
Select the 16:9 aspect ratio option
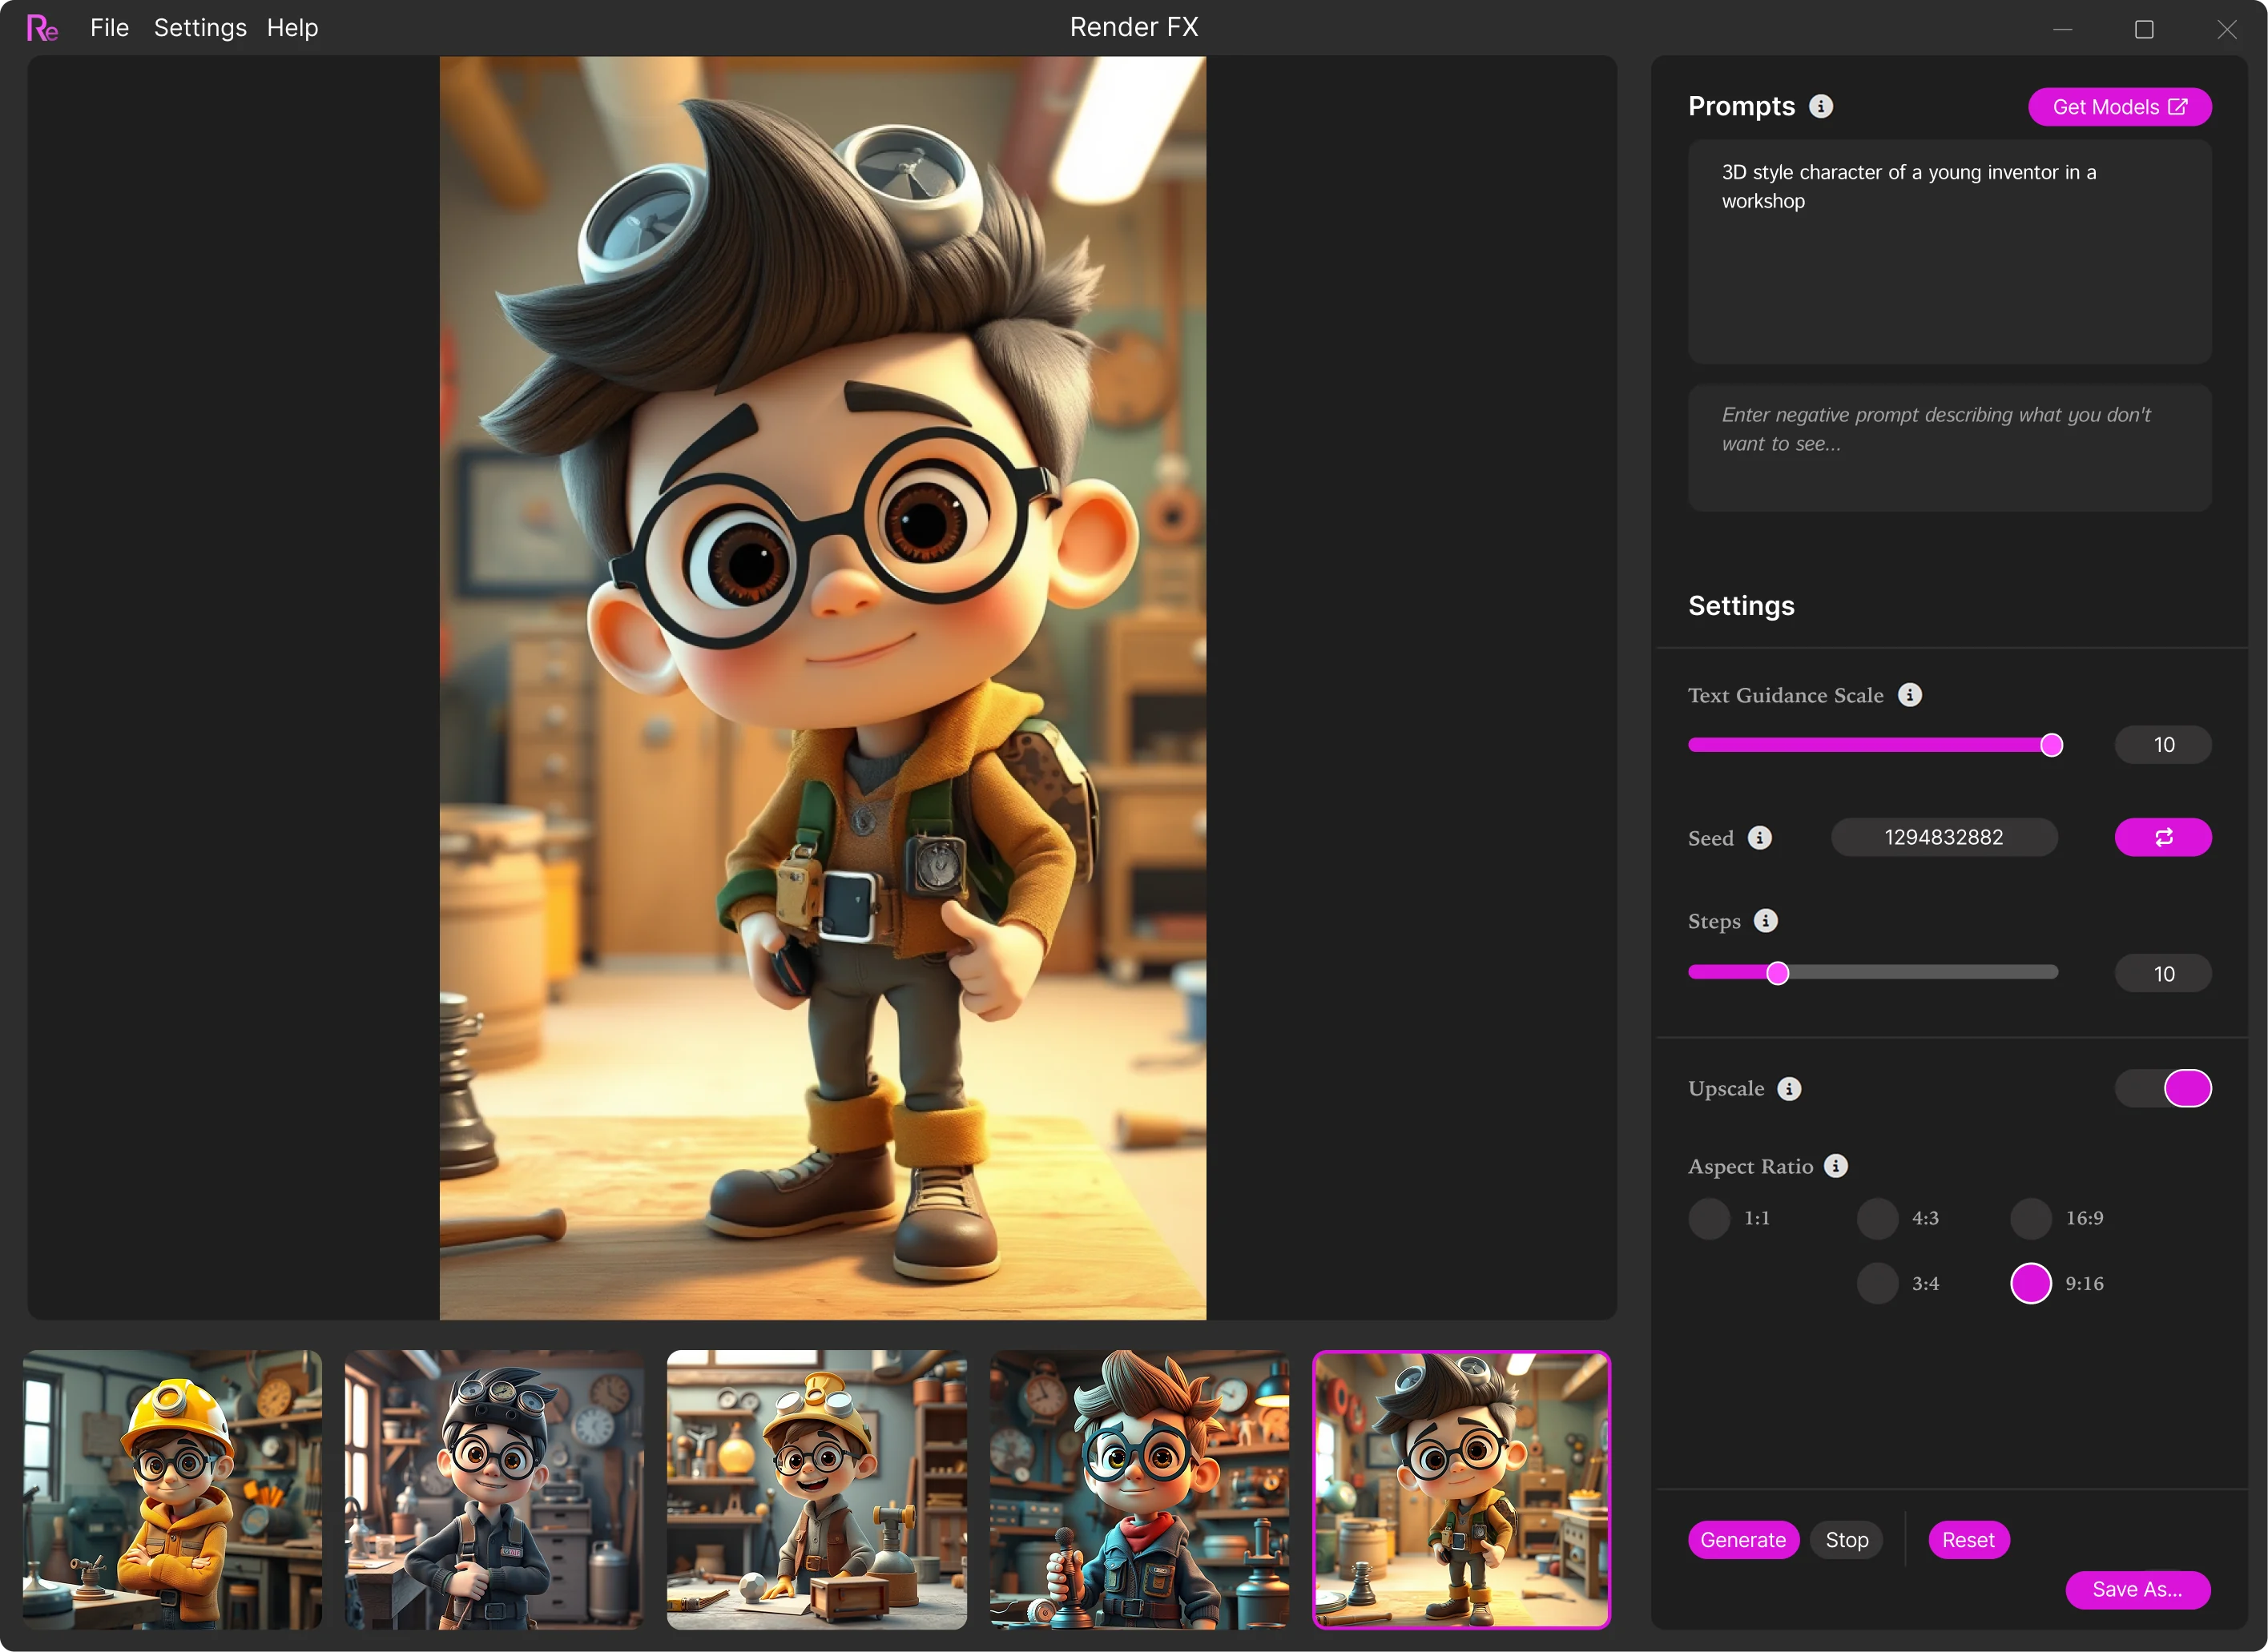tap(2031, 1218)
